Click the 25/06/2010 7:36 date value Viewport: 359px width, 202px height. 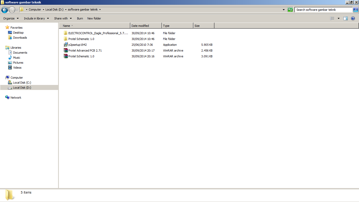click(142, 45)
